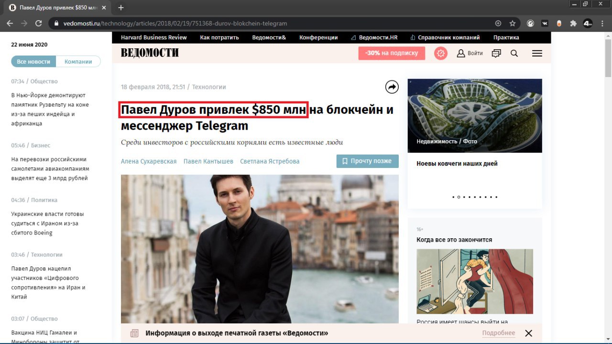Open the Chrome profile avatar
The height and width of the screenshot is (344, 612).
(588, 23)
